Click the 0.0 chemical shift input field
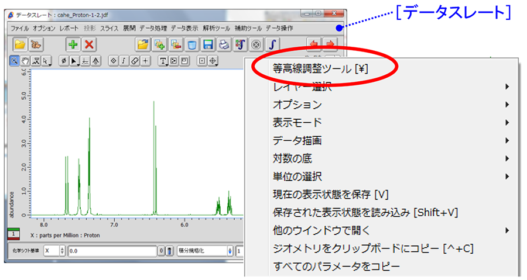 point(112,251)
